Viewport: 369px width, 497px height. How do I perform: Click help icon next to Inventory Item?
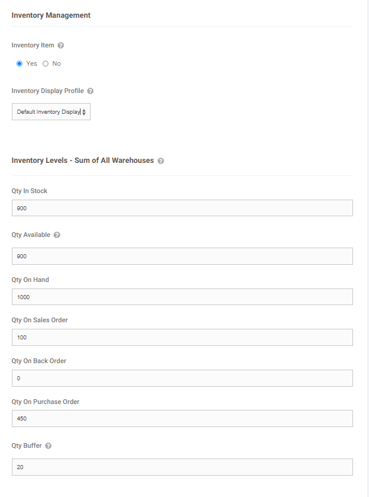(60, 46)
